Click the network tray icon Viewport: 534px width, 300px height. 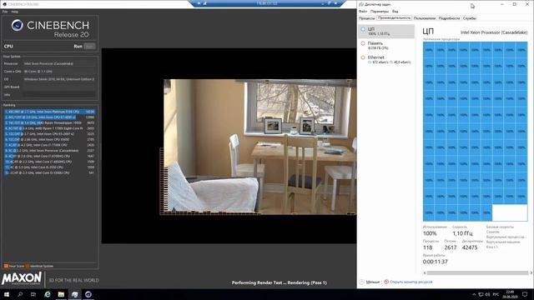tap(481, 294)
